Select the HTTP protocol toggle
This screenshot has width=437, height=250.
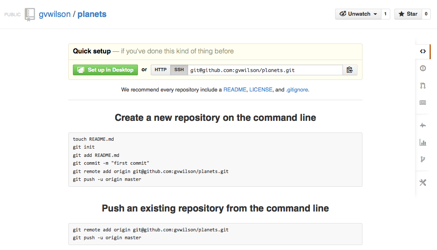click(161, 70)
